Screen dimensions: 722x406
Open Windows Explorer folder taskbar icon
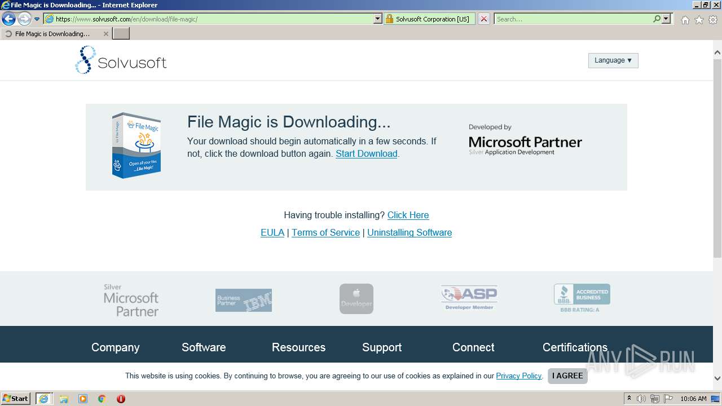64,399
